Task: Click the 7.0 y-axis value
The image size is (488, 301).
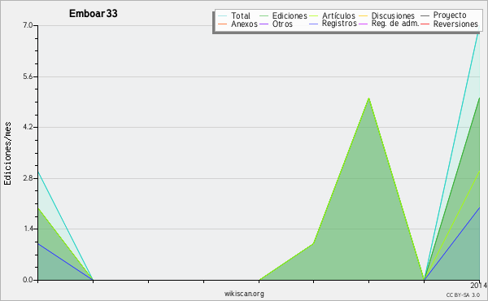Action: click(x=28, y=25)
